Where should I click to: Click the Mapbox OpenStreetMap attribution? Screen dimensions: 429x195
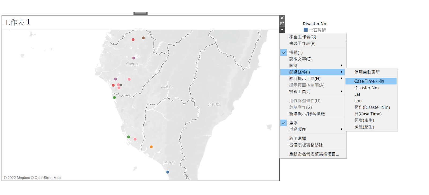pyautogui.click(x=32, y=178)
